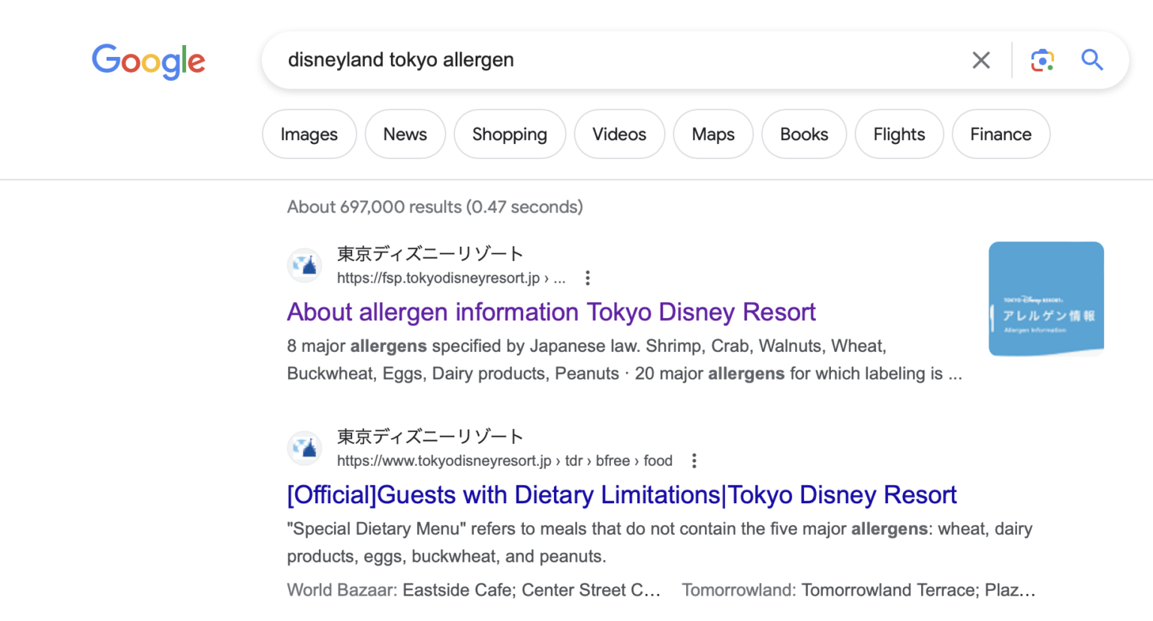Click Tomorrowland: Tomorrowland Terrace text
The image size is (1153, 621).
click(x=859, y=590)
